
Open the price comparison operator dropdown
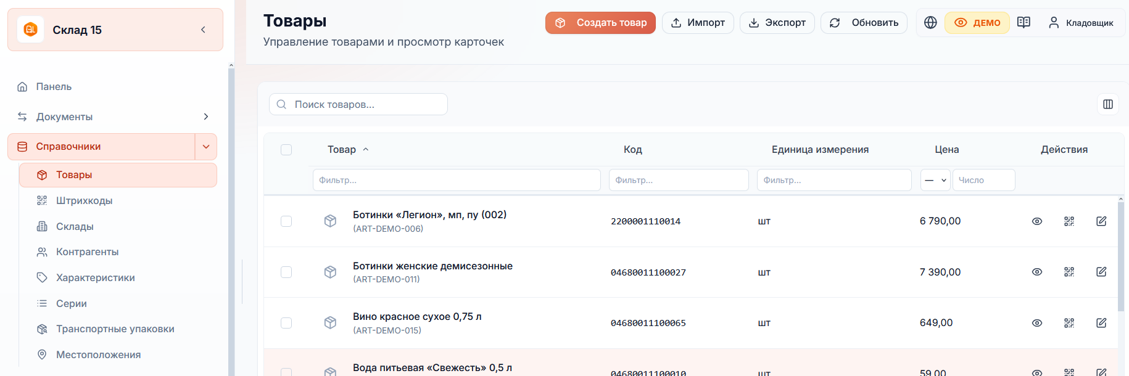[936, 180]
